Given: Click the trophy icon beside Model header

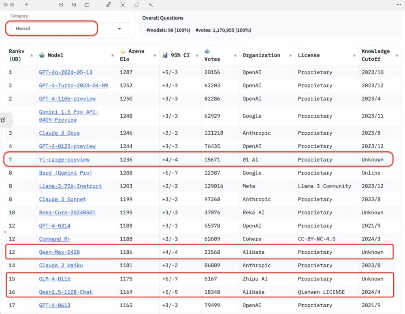Looking at the screenshot, I should pos(42,55).
